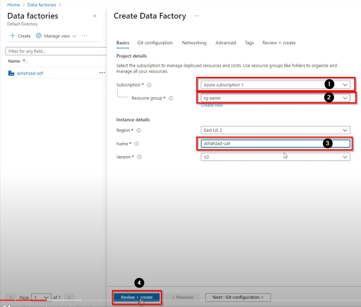Sort by the Name column arrow
361x307 pixels.
point(25,61)
